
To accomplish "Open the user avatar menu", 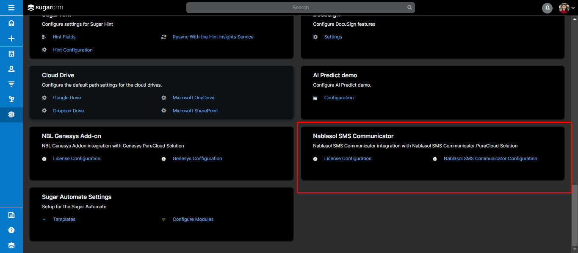I will (567, 8).
